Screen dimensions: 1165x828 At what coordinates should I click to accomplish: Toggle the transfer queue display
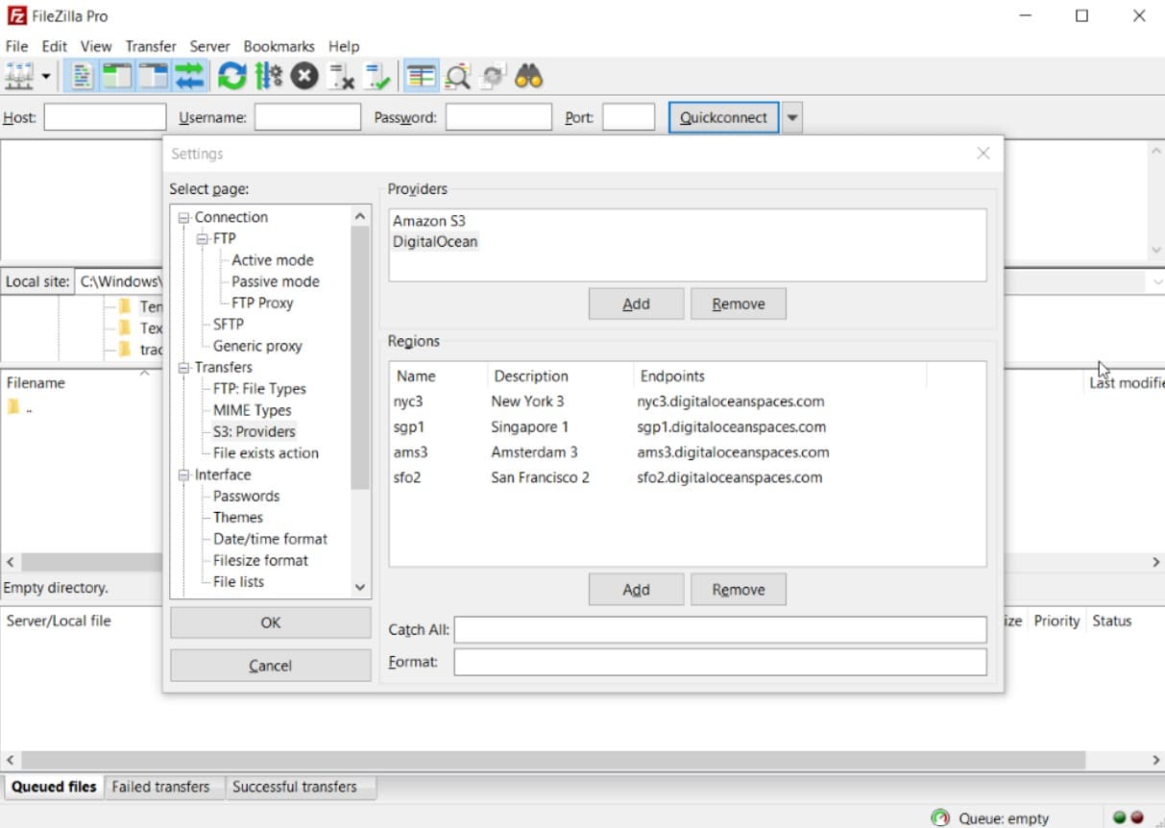coord(190,75)
